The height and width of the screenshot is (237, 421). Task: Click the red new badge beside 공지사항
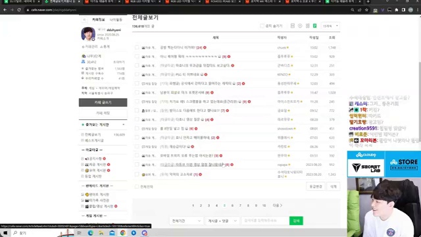104,159
